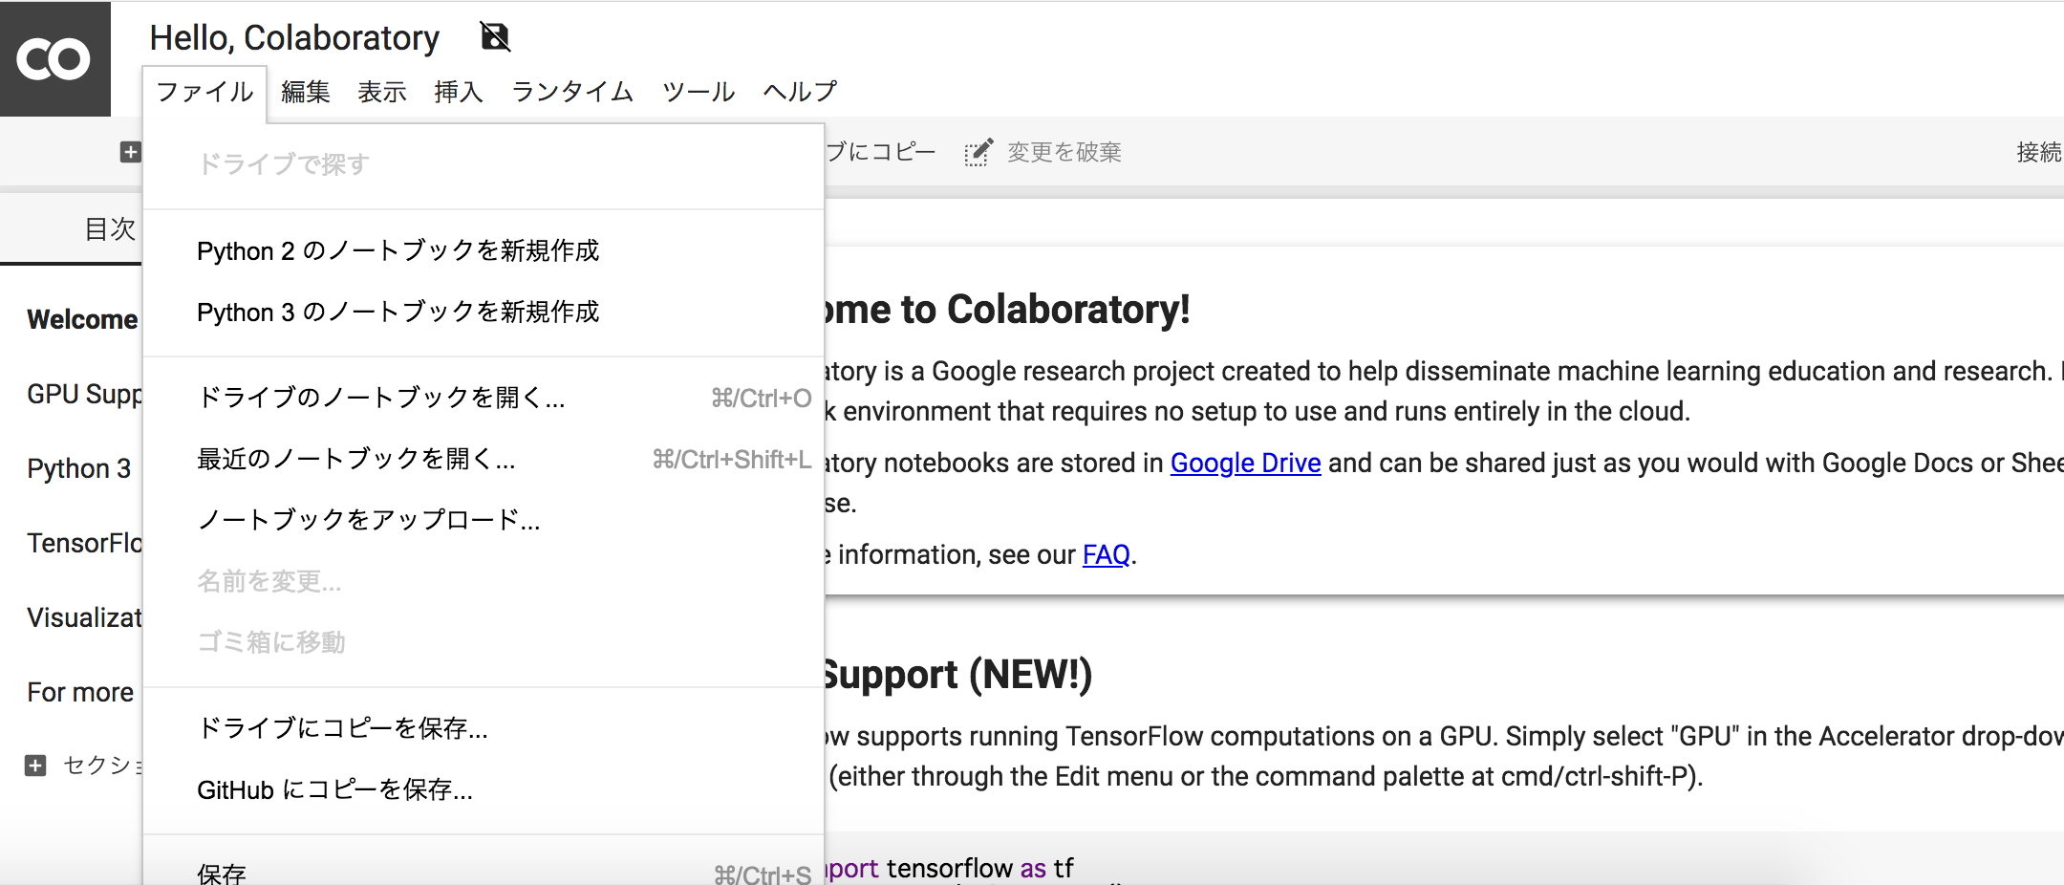The image size is (2064, 885).
Task: Open the FAQ link
Action: point(1107,554)
